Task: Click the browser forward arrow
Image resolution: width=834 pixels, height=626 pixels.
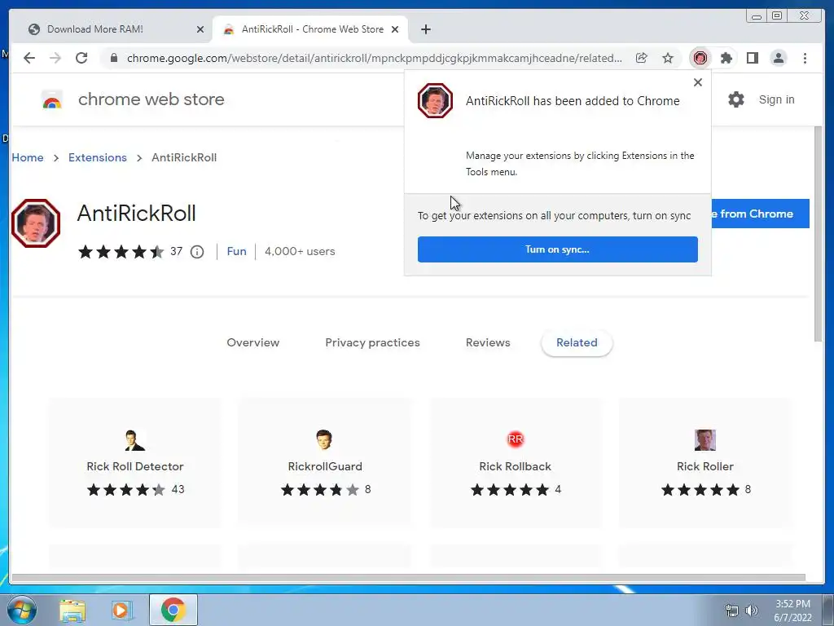Action: (55, 58)
